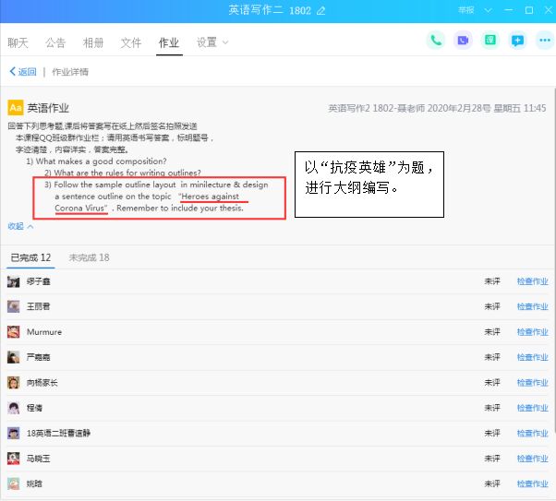Open the 设置 dropdown menu
The image size is (556, 501).
(212, 42)
